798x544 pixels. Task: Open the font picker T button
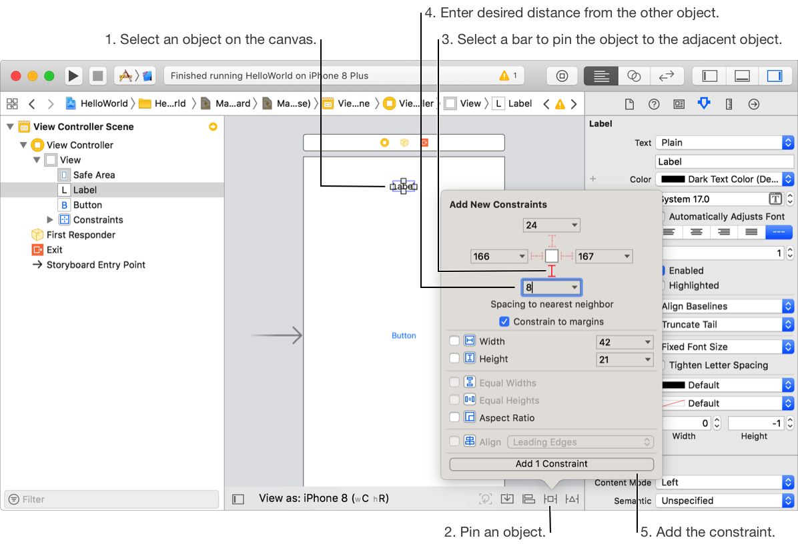coord(775,199)
